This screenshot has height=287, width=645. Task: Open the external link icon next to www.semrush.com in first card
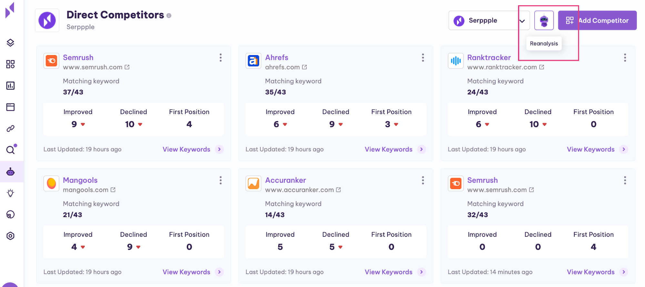pyautogui.click(x=127, y=67)
